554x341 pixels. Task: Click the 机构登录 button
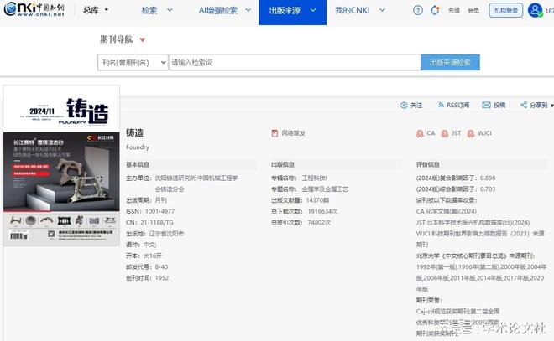pyautogui.click(x=506, y=11)
